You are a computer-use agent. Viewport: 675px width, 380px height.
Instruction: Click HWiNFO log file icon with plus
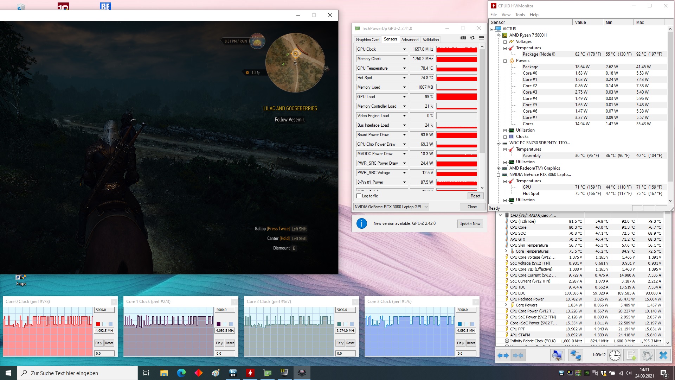[x=631, y=355]
